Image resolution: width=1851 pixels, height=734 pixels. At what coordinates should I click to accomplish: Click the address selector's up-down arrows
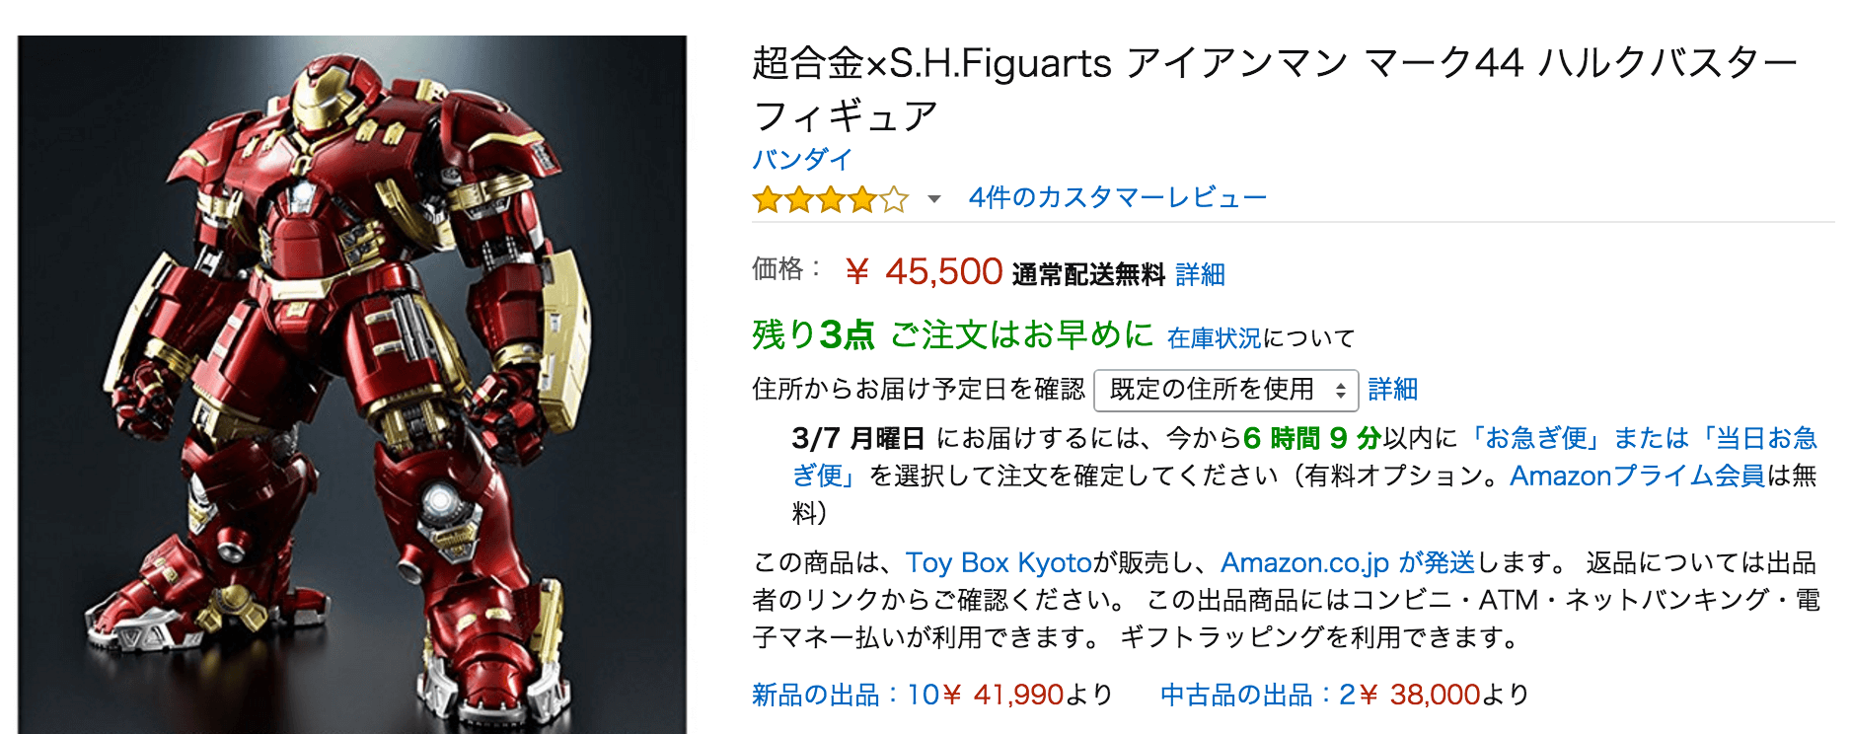1342,391
